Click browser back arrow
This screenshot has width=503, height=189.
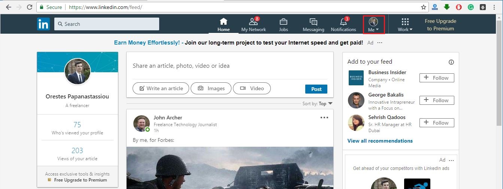point(8,7)
